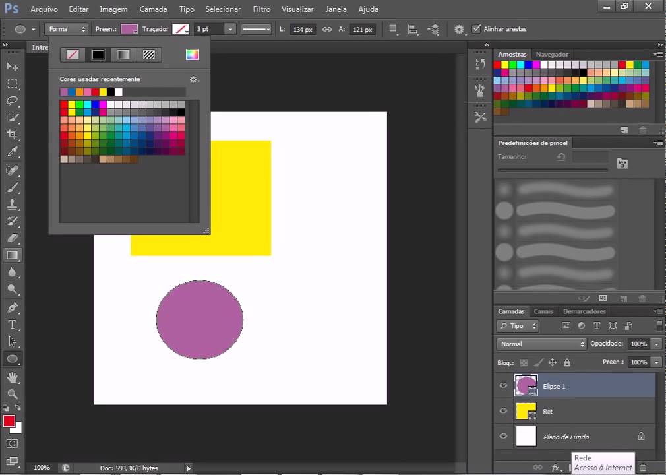Switch to the Navegador tab

tap(552, 54)
